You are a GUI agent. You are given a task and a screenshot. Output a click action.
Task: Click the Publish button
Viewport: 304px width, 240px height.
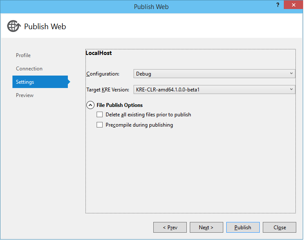point(243,228)
